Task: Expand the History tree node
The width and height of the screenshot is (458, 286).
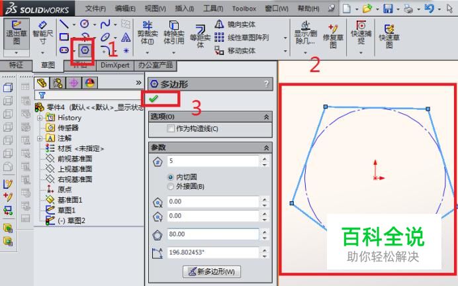Action: coord(40,118)
